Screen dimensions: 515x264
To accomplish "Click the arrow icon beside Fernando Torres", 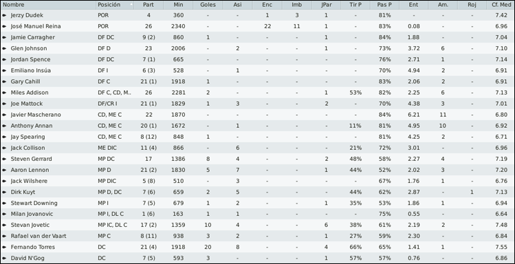I will (4, 247).
